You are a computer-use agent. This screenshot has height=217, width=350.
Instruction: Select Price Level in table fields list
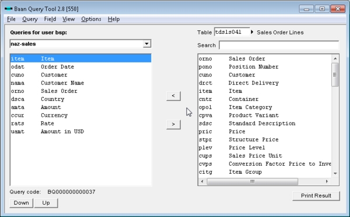pyautogui.click(x=265, y=148)
